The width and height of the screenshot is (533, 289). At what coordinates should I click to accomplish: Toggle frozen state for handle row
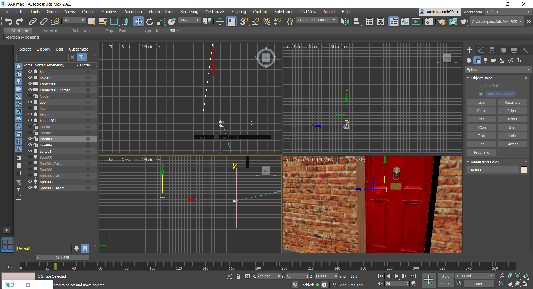tap(88, 114)
